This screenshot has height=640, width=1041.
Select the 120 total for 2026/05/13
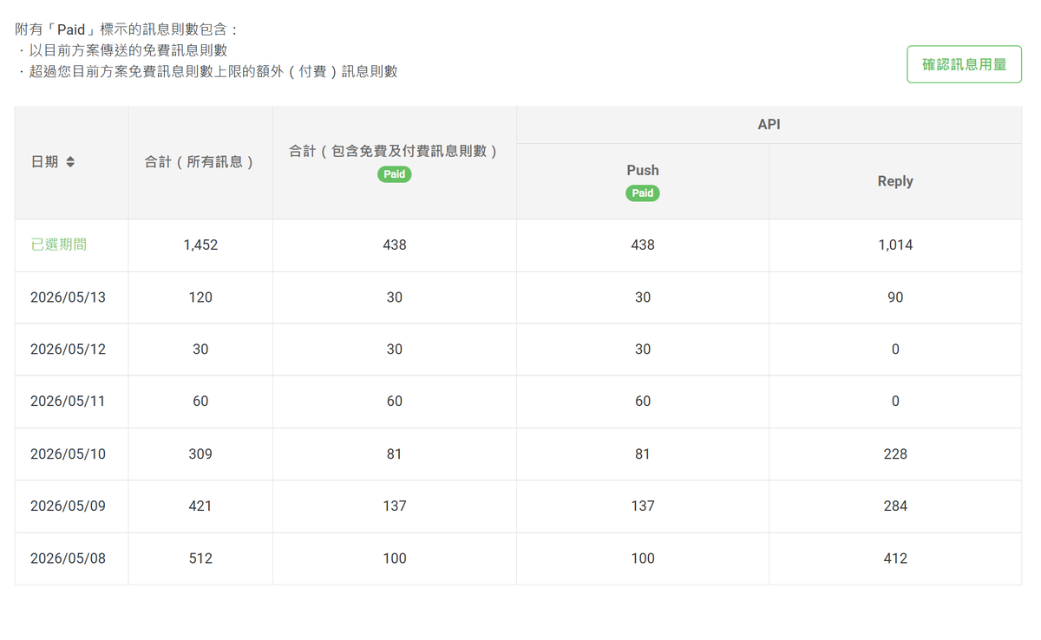click(200, 297)
